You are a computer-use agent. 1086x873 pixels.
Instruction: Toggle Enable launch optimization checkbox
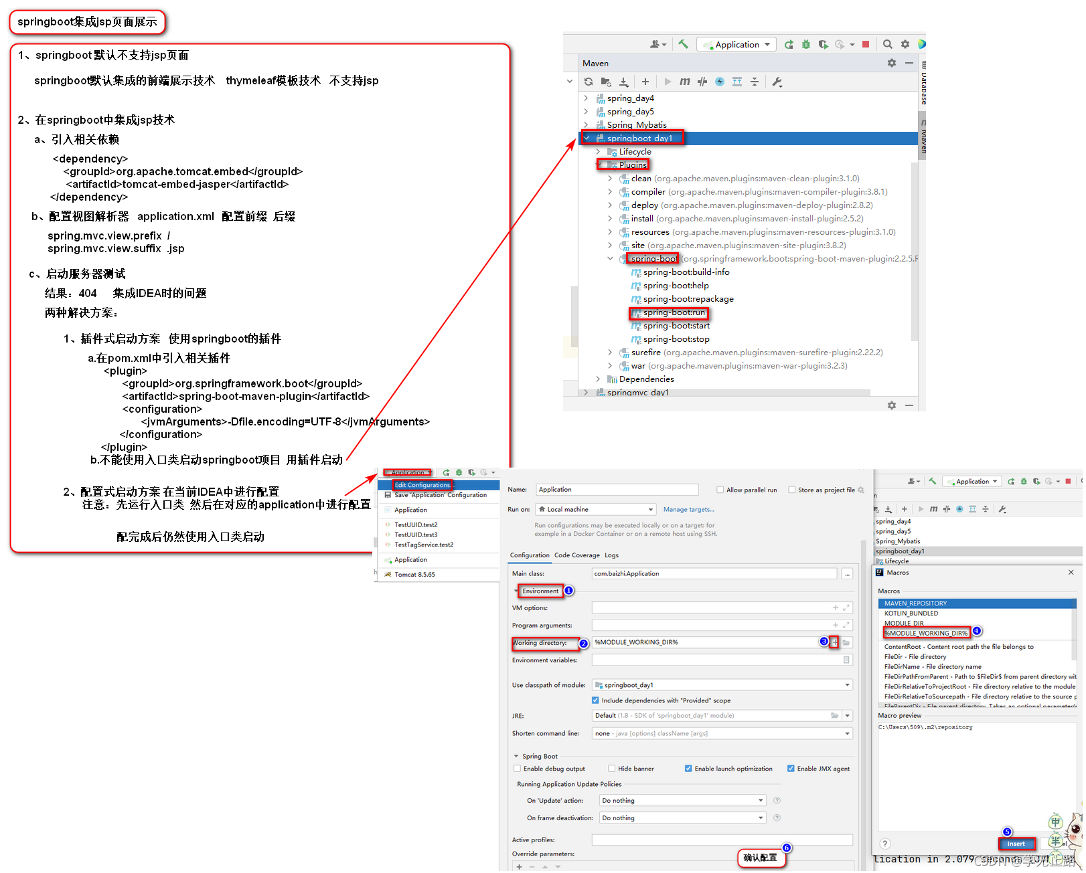[x=688, y=769]
